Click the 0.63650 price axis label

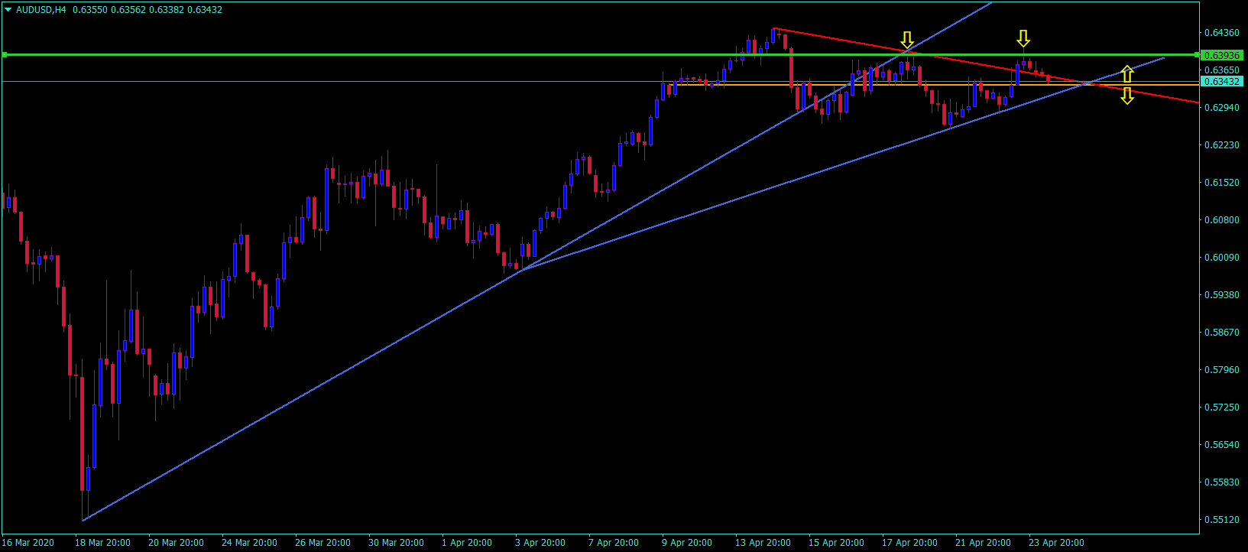[1221, 70]
